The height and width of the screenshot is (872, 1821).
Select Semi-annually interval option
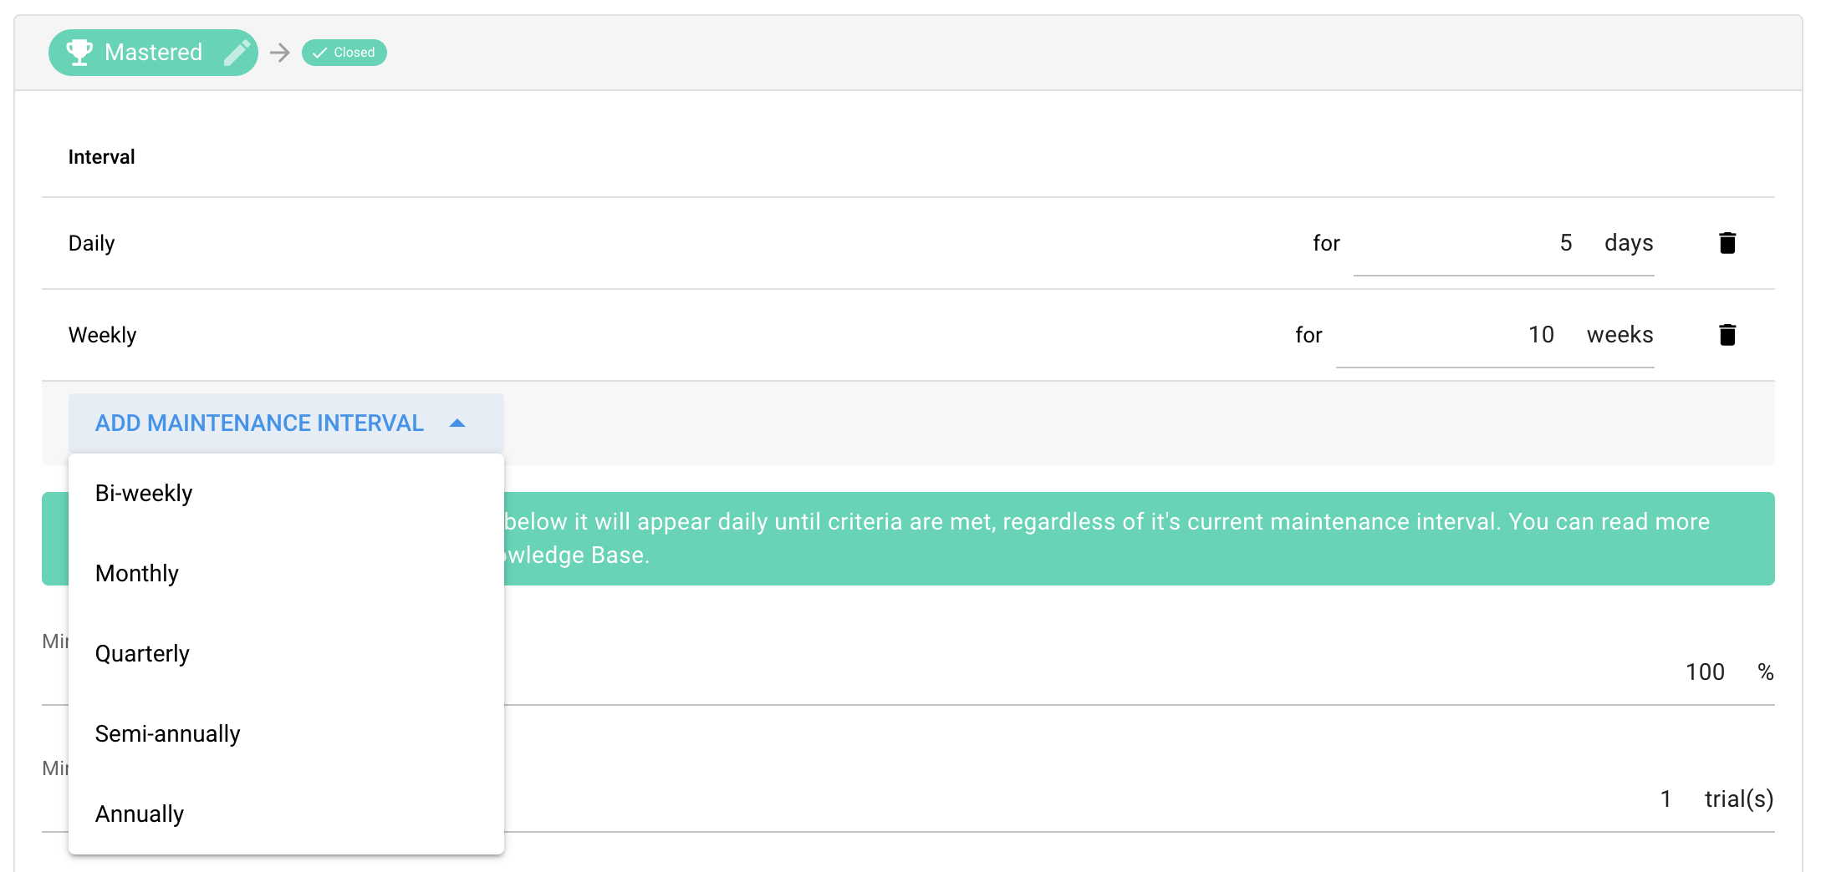click(x=167, y=734)
